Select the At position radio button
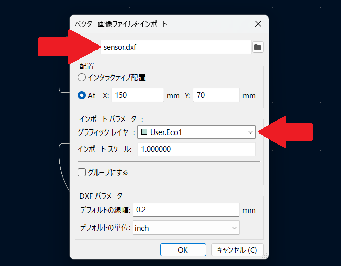This screenshot has height=266, width=341. click(x=82, y=95)
